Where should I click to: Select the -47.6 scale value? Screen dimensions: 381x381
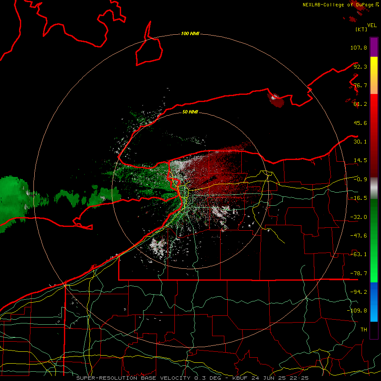pyautogui.click(x=359, y=236)
